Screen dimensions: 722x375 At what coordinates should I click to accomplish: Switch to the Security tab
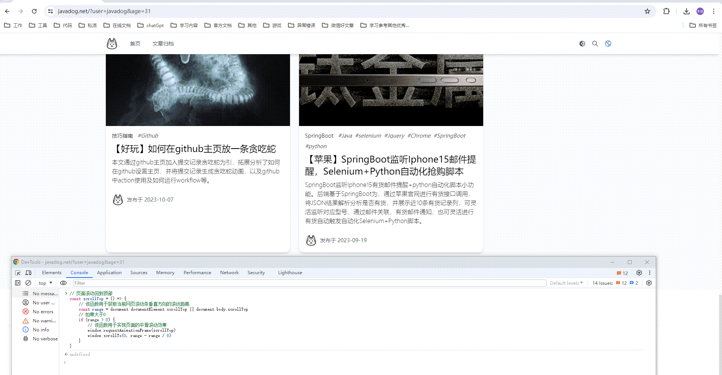pos(256,273)
